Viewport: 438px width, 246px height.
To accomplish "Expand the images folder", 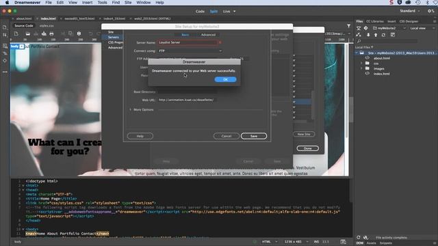I will click(x=362, y=68).
